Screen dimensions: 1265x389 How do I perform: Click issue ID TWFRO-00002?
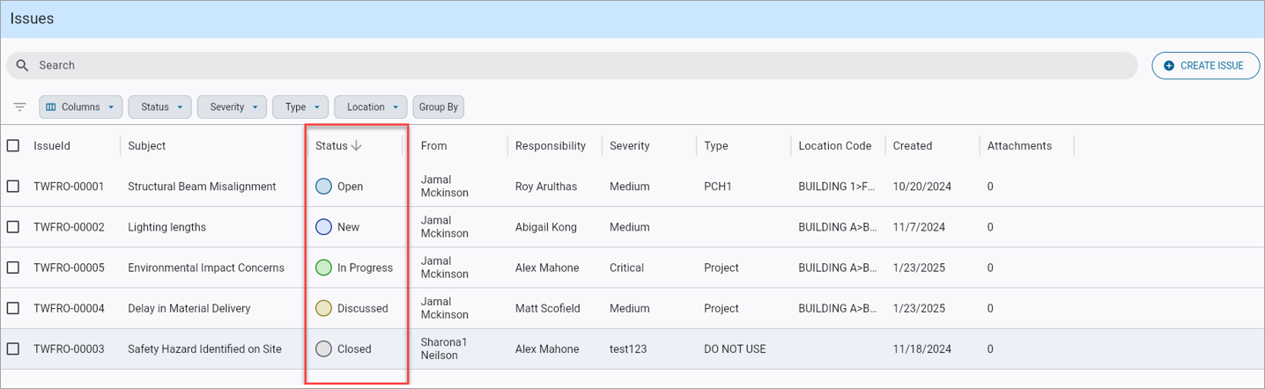[69, 227]
